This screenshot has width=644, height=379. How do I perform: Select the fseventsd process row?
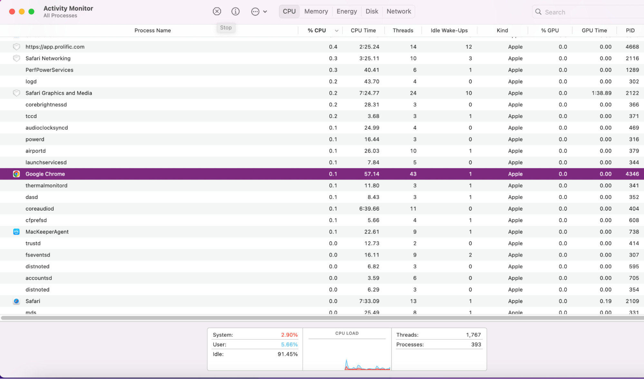[x=322, y=255]
